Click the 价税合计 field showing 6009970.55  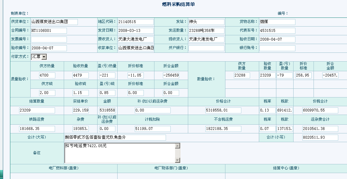320,110
